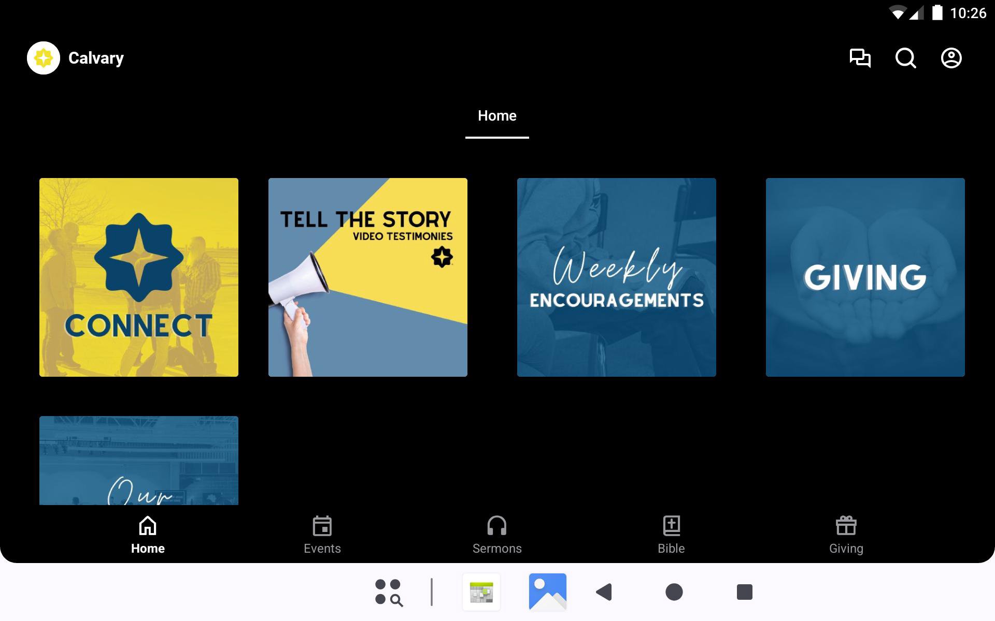Tap the search magnifier icon

(x=905, y=58)
